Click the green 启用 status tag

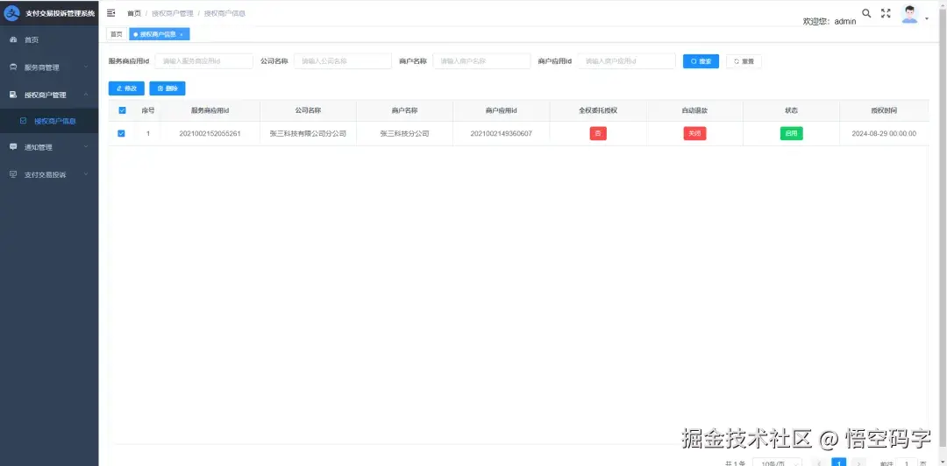pos(791,133)
